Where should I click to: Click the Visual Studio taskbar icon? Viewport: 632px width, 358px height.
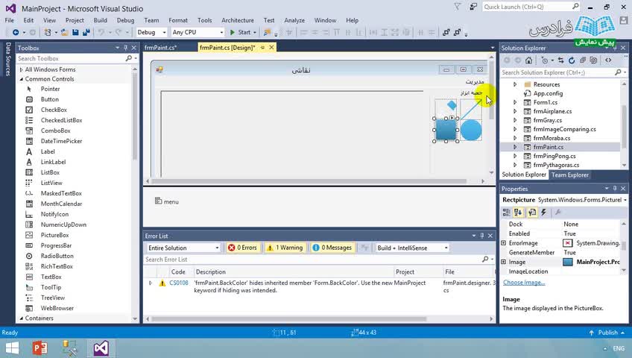pos(101,348)
